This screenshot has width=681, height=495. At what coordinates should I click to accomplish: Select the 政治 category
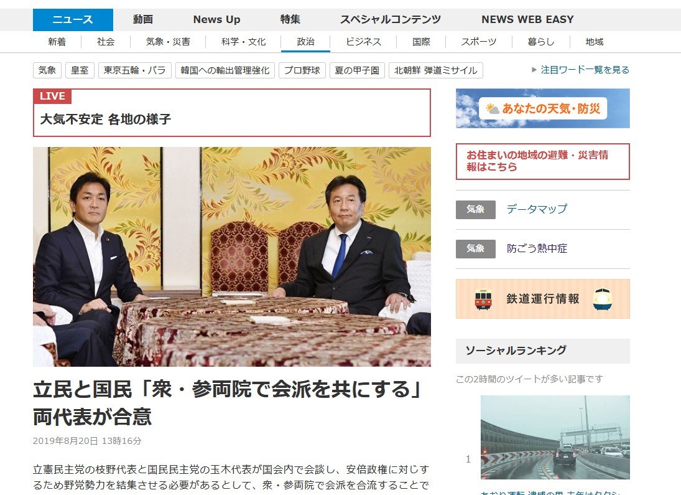(x=305, y=42)
